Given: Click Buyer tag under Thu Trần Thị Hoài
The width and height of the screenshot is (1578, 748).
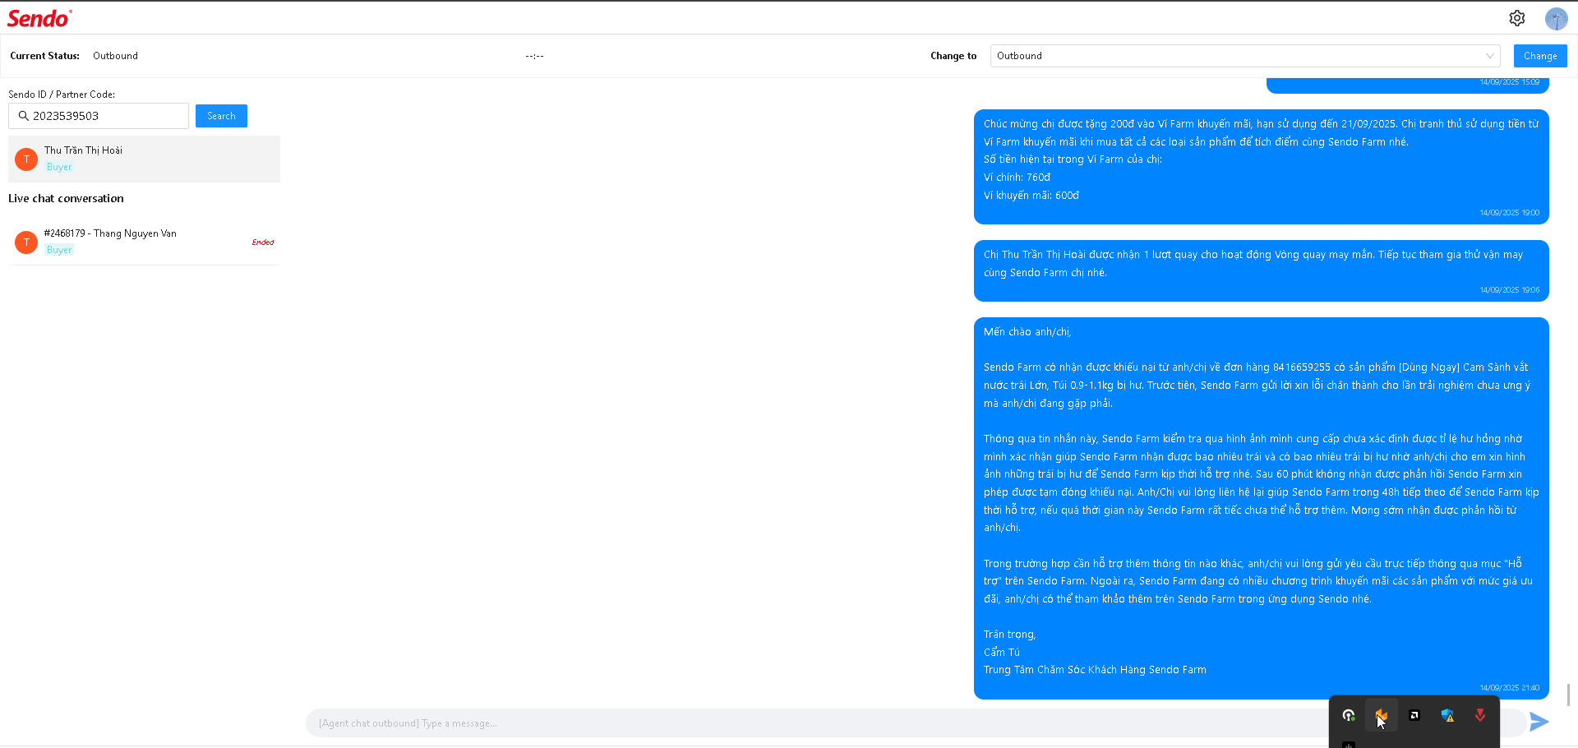Looking at the screenshot, I should [59, 167].
